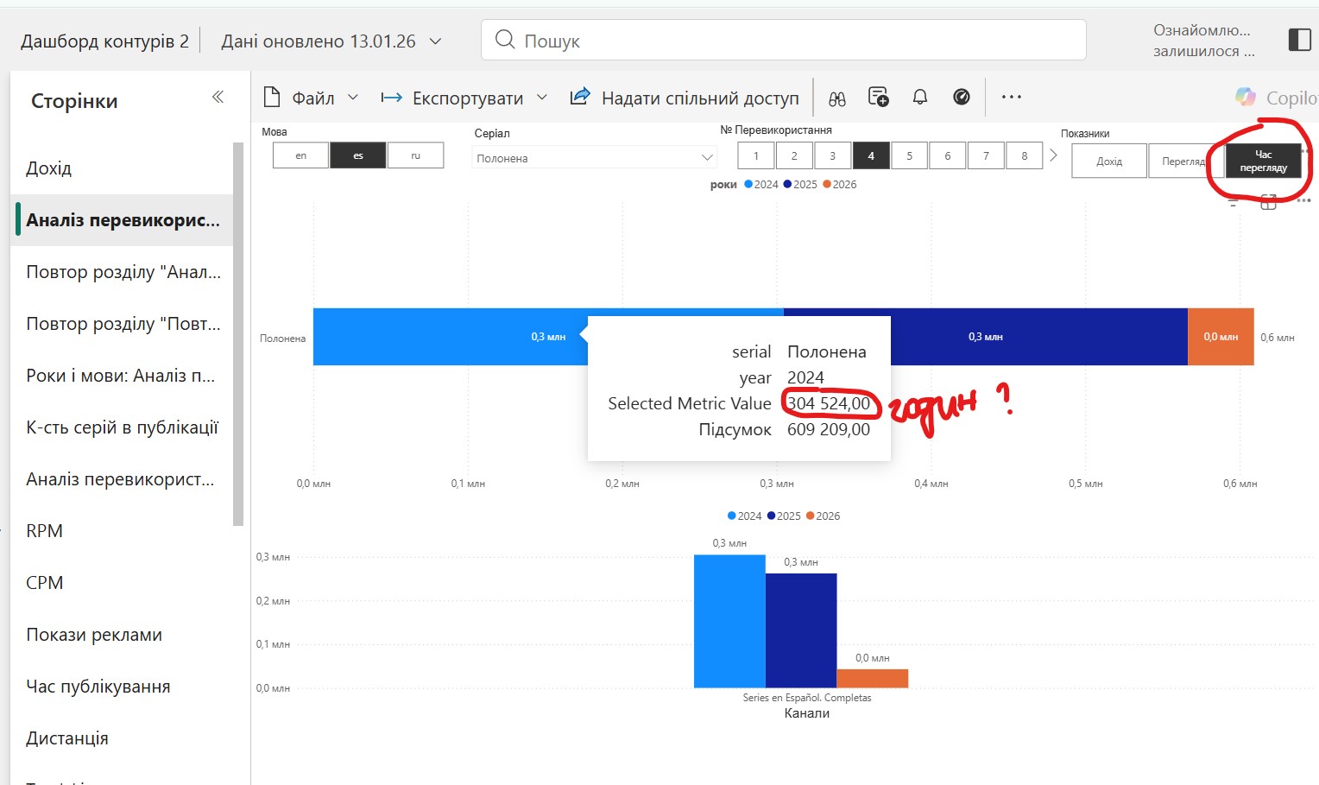The image size is (1319, 785).
Task: Click the export arrow icon
Action: pyautogui.click(x=391, y=98)
